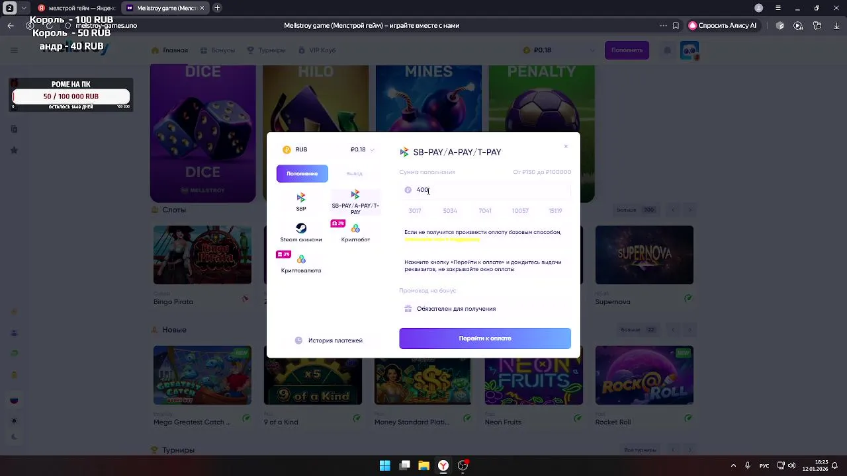Open the user avatar profile menu
Screen dimensions: 847x476
[x=690, y=50]
